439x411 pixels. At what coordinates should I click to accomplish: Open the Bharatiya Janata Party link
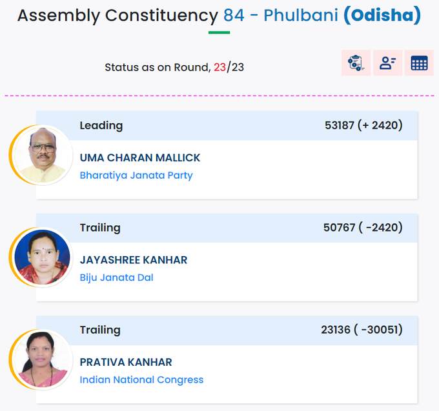point(136,175)
